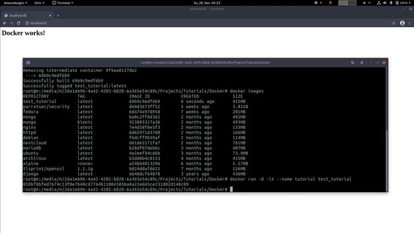Open the Chromium three-dot menu
This screenshot has width=414, height=233.
(409, 23)
